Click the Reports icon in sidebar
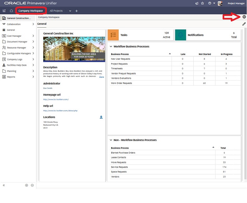This screenshot has height=203, width=247. coord(4,77)
